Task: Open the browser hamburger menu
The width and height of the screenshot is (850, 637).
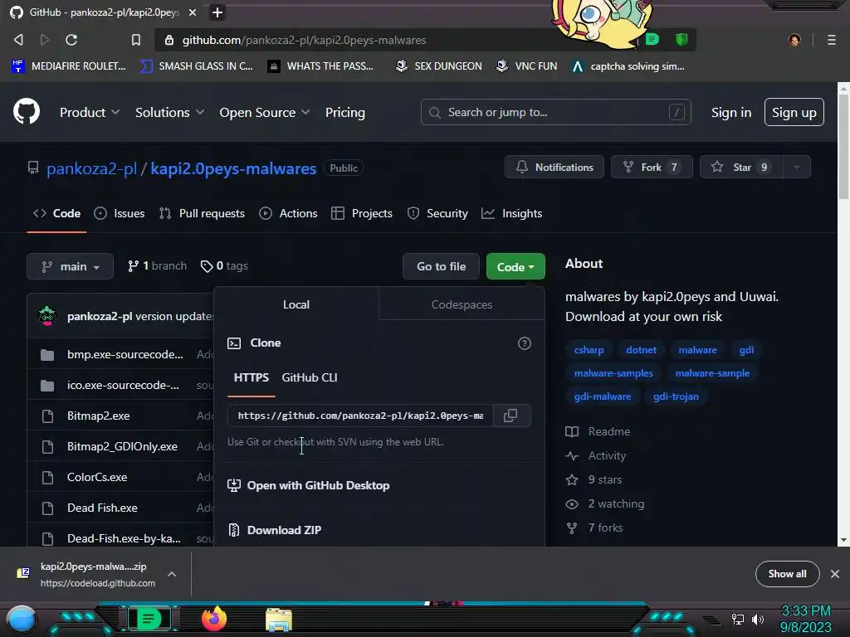Action: coord(831,40)
